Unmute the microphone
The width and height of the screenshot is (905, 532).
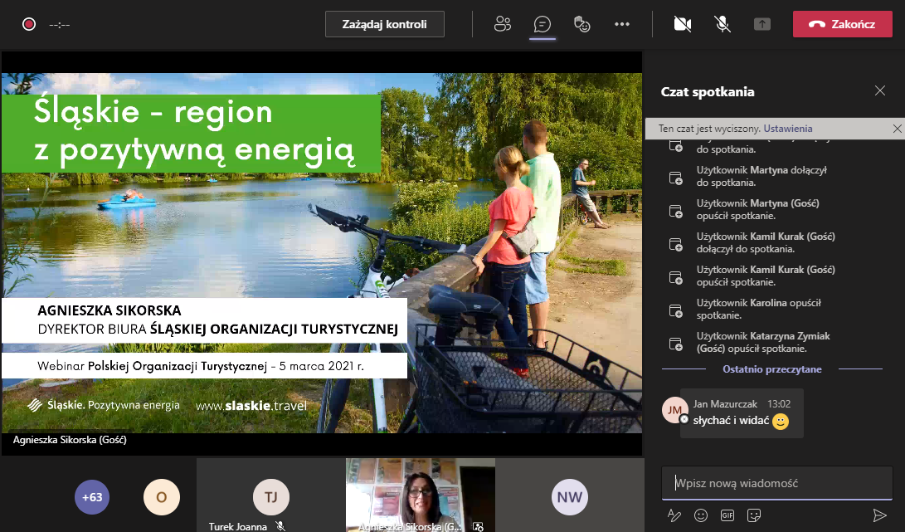click(723, 24)
